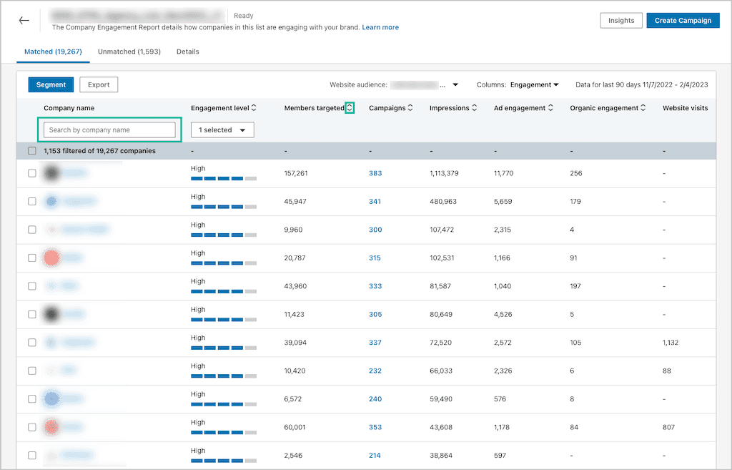Sort by Members targeted icon

tap(350, 108)
